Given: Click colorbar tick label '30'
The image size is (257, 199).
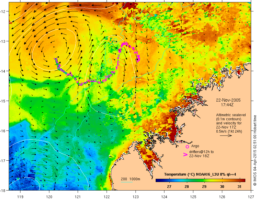Looking at the screenshot, I should coord(222,186).
